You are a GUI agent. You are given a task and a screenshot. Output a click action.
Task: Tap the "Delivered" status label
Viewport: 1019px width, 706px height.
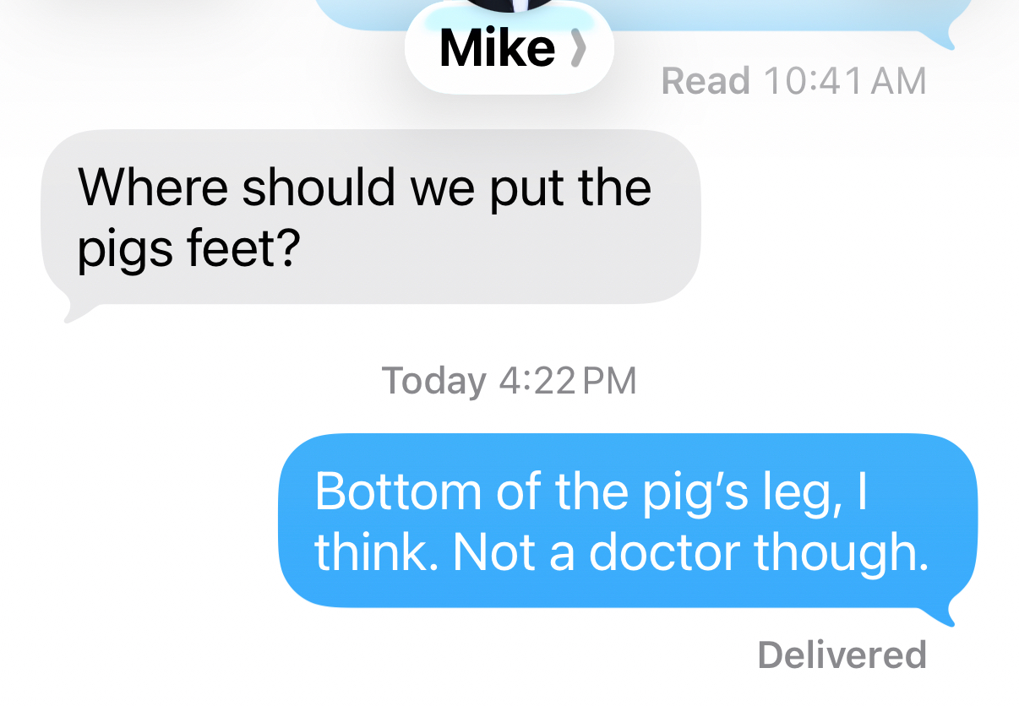pyautogui.click(x=842, y=655)
